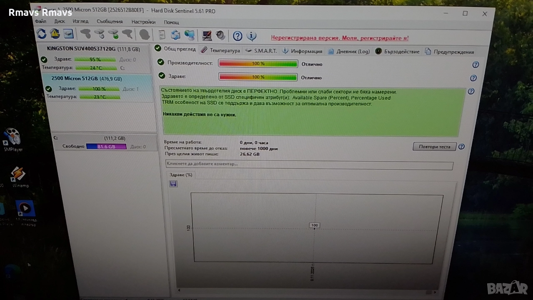The image size is (533, 300).
Task: Click the Повтори теста button
Action: coord(434,147)
